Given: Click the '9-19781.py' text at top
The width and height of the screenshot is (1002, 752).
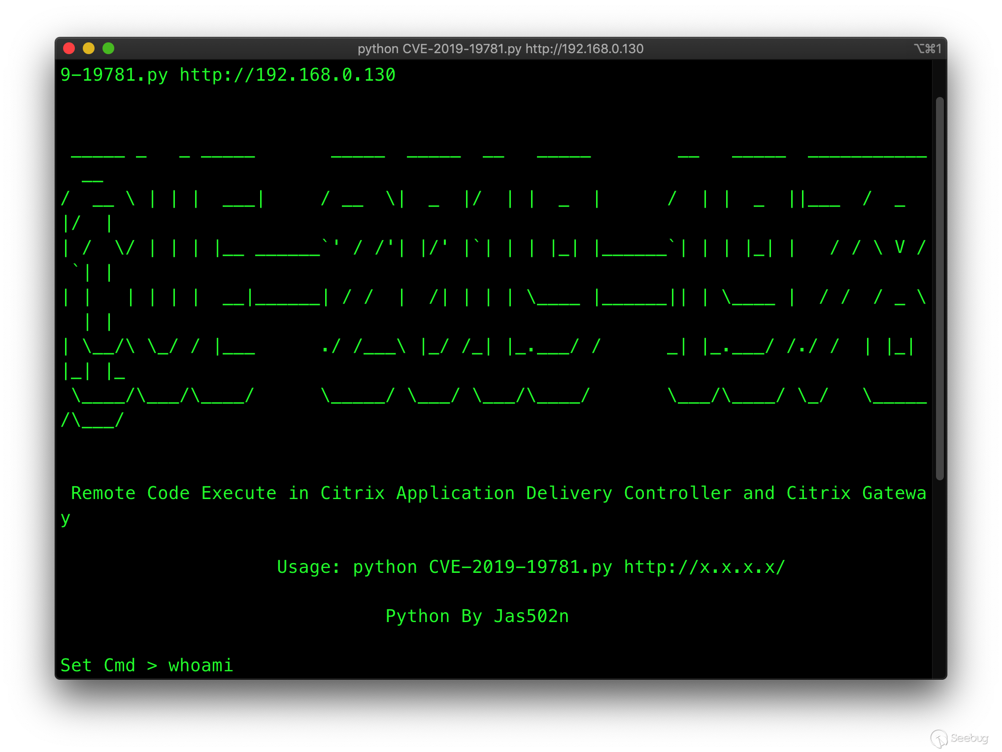Looking at the screenshot, I should 114,75.
